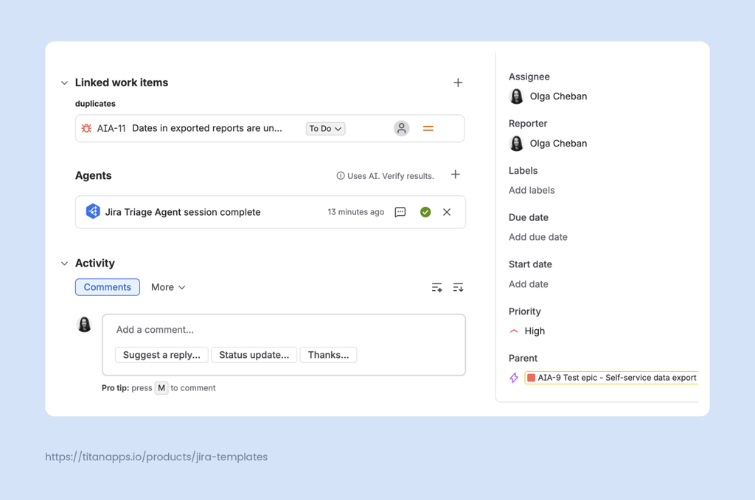Switch to the Comments tab
The height and width of the screenshot is (500, 755).
tap(108, 287)
